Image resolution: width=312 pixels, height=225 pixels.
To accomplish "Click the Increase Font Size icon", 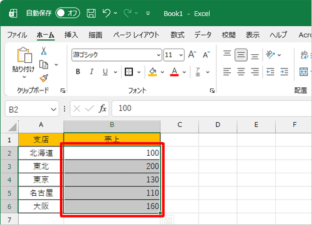I will (192, 55).
